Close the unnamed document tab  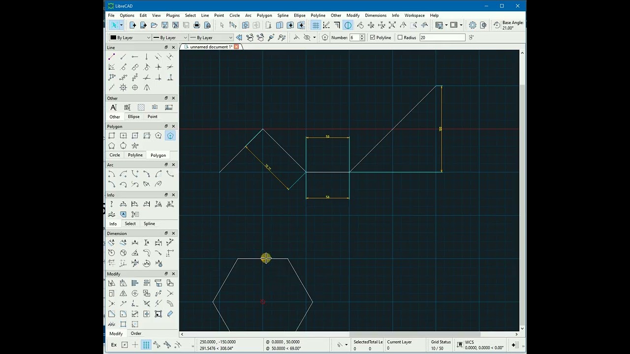[236, 47]
